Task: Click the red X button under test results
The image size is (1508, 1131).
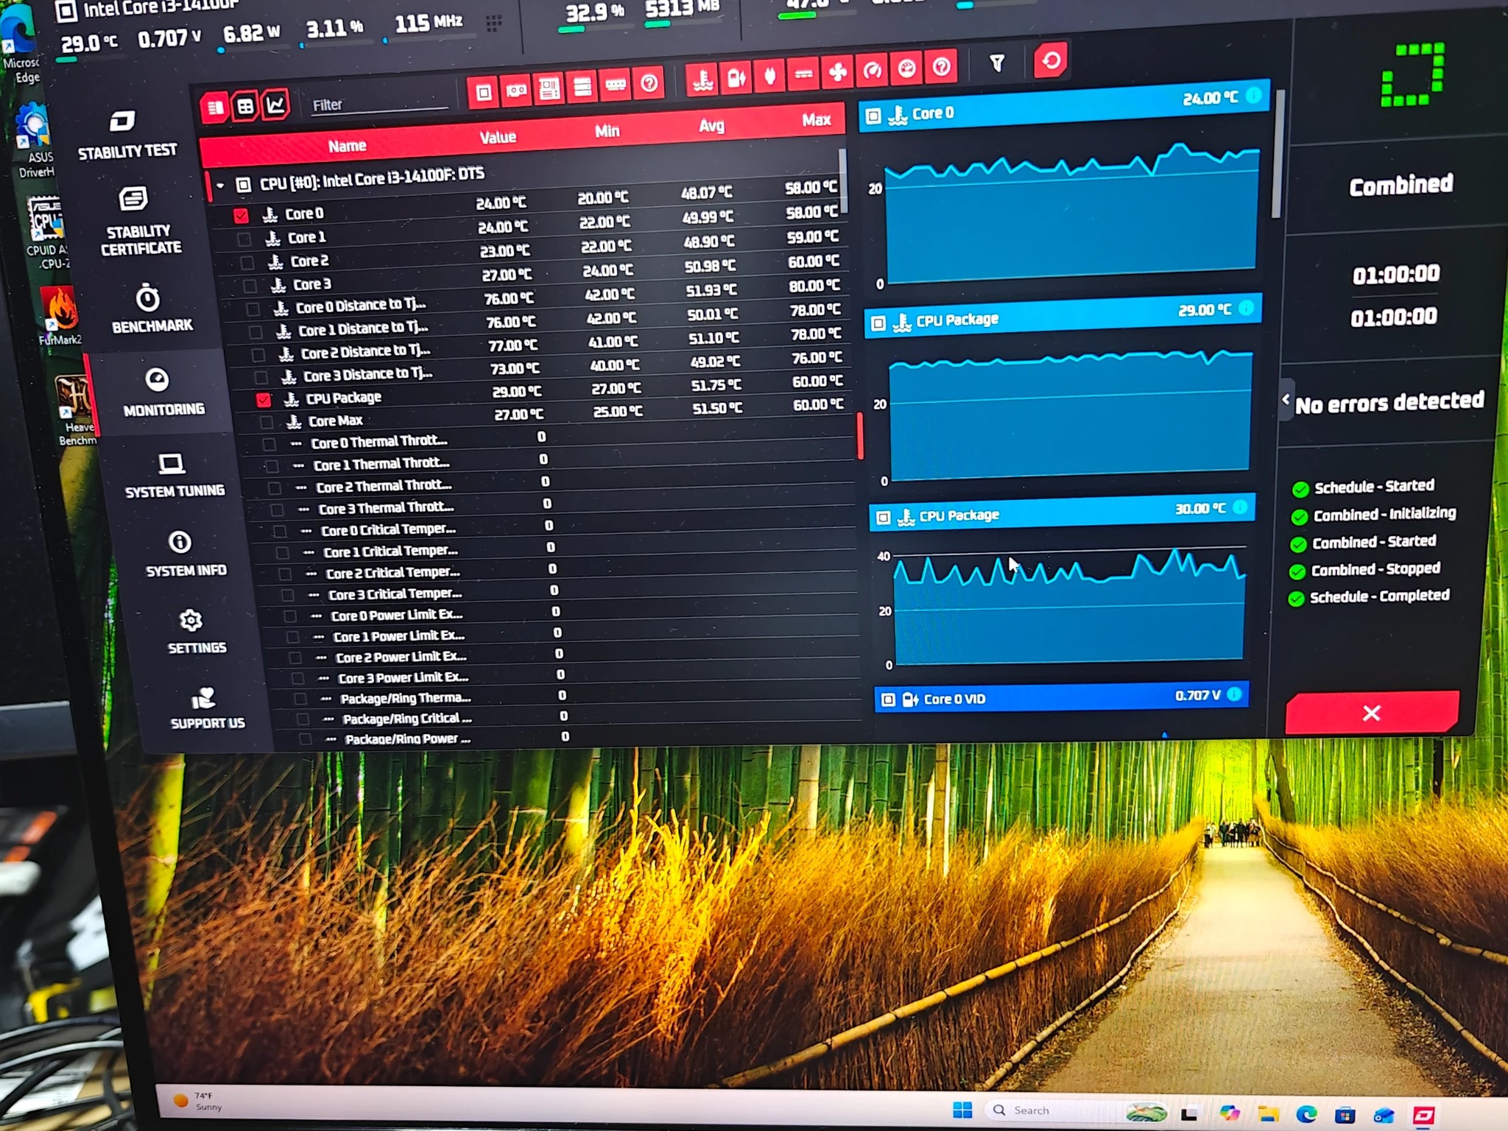Action: tap(1372, 712)
